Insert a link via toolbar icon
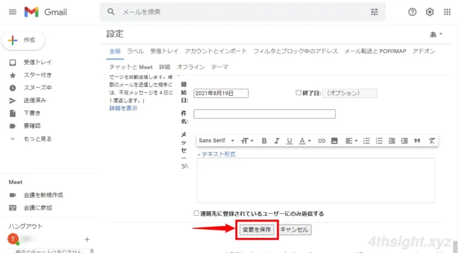Screen dimensions: 458x253 pyautogui.click(x=321, y=141)
